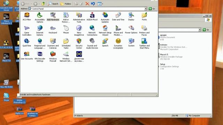Open the Fonts folder
Image resolution: width=223 pixels, height=125 pixels.
coord(144,16)
